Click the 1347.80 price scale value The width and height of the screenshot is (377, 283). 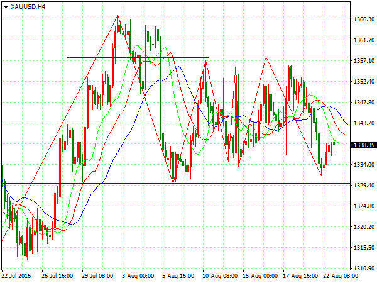(x=364, y=103)
